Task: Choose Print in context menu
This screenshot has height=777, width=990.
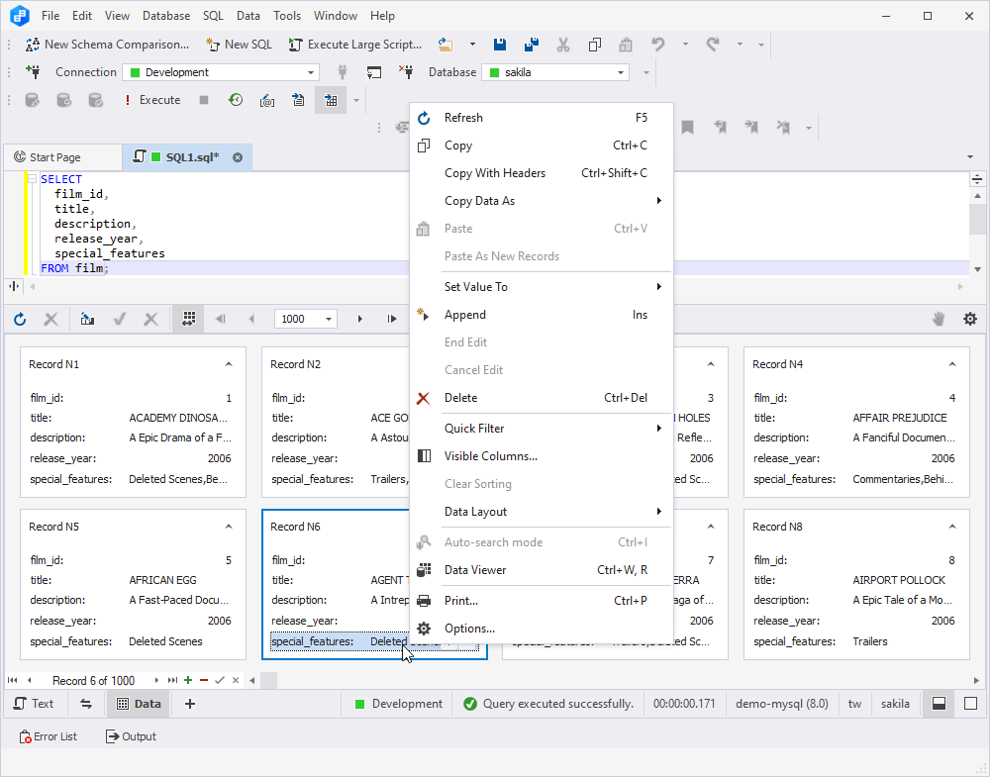Action: 542,600
